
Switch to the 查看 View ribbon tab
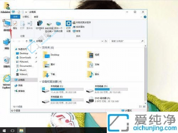36,17
